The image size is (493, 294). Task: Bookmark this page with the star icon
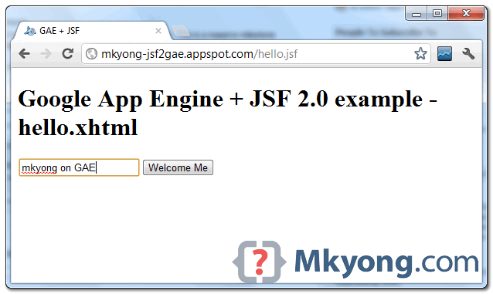(x=420, y=54)
